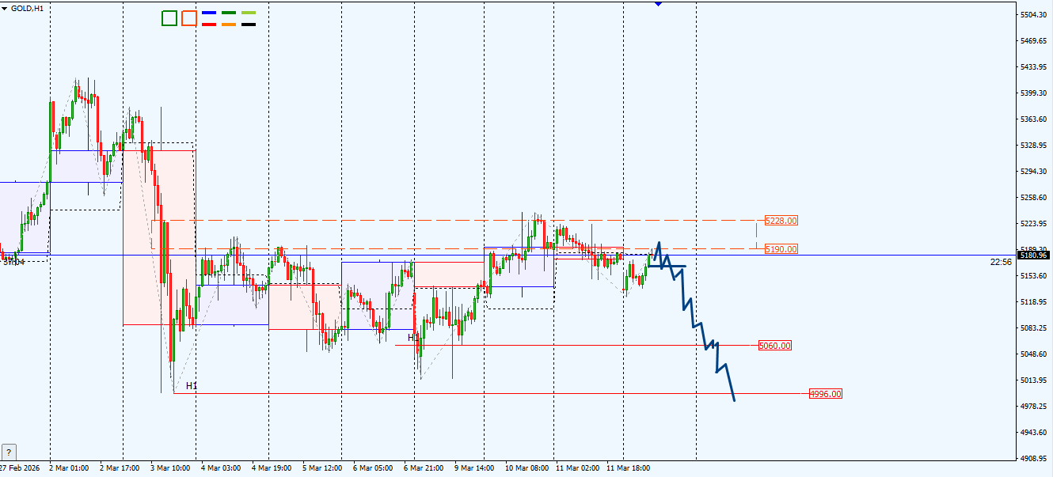Click the 3 Mar 10:00 time label
Viewport: 1053px width, 477px height.
tap(170, 468)
